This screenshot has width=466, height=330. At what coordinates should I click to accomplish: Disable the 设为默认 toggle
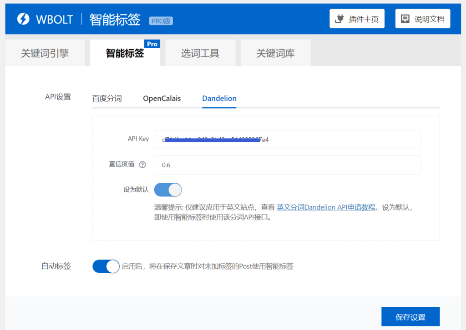point(168,190)
